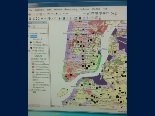Click the Heavy Manufacturing purple swatch
Screen dimensions: 155x116
[33, 72]
